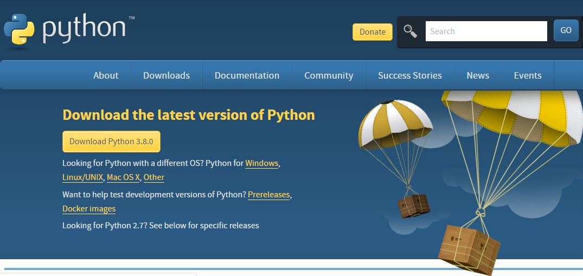Open the Downloads menu
Screen dimensions: 583x276
pyautogui.click(x=166, y=75)
